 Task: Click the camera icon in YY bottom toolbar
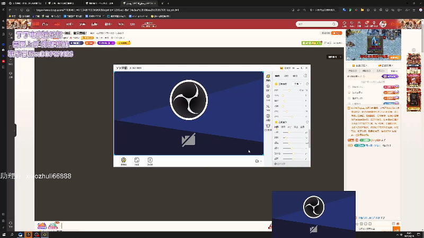coord(123,161)
